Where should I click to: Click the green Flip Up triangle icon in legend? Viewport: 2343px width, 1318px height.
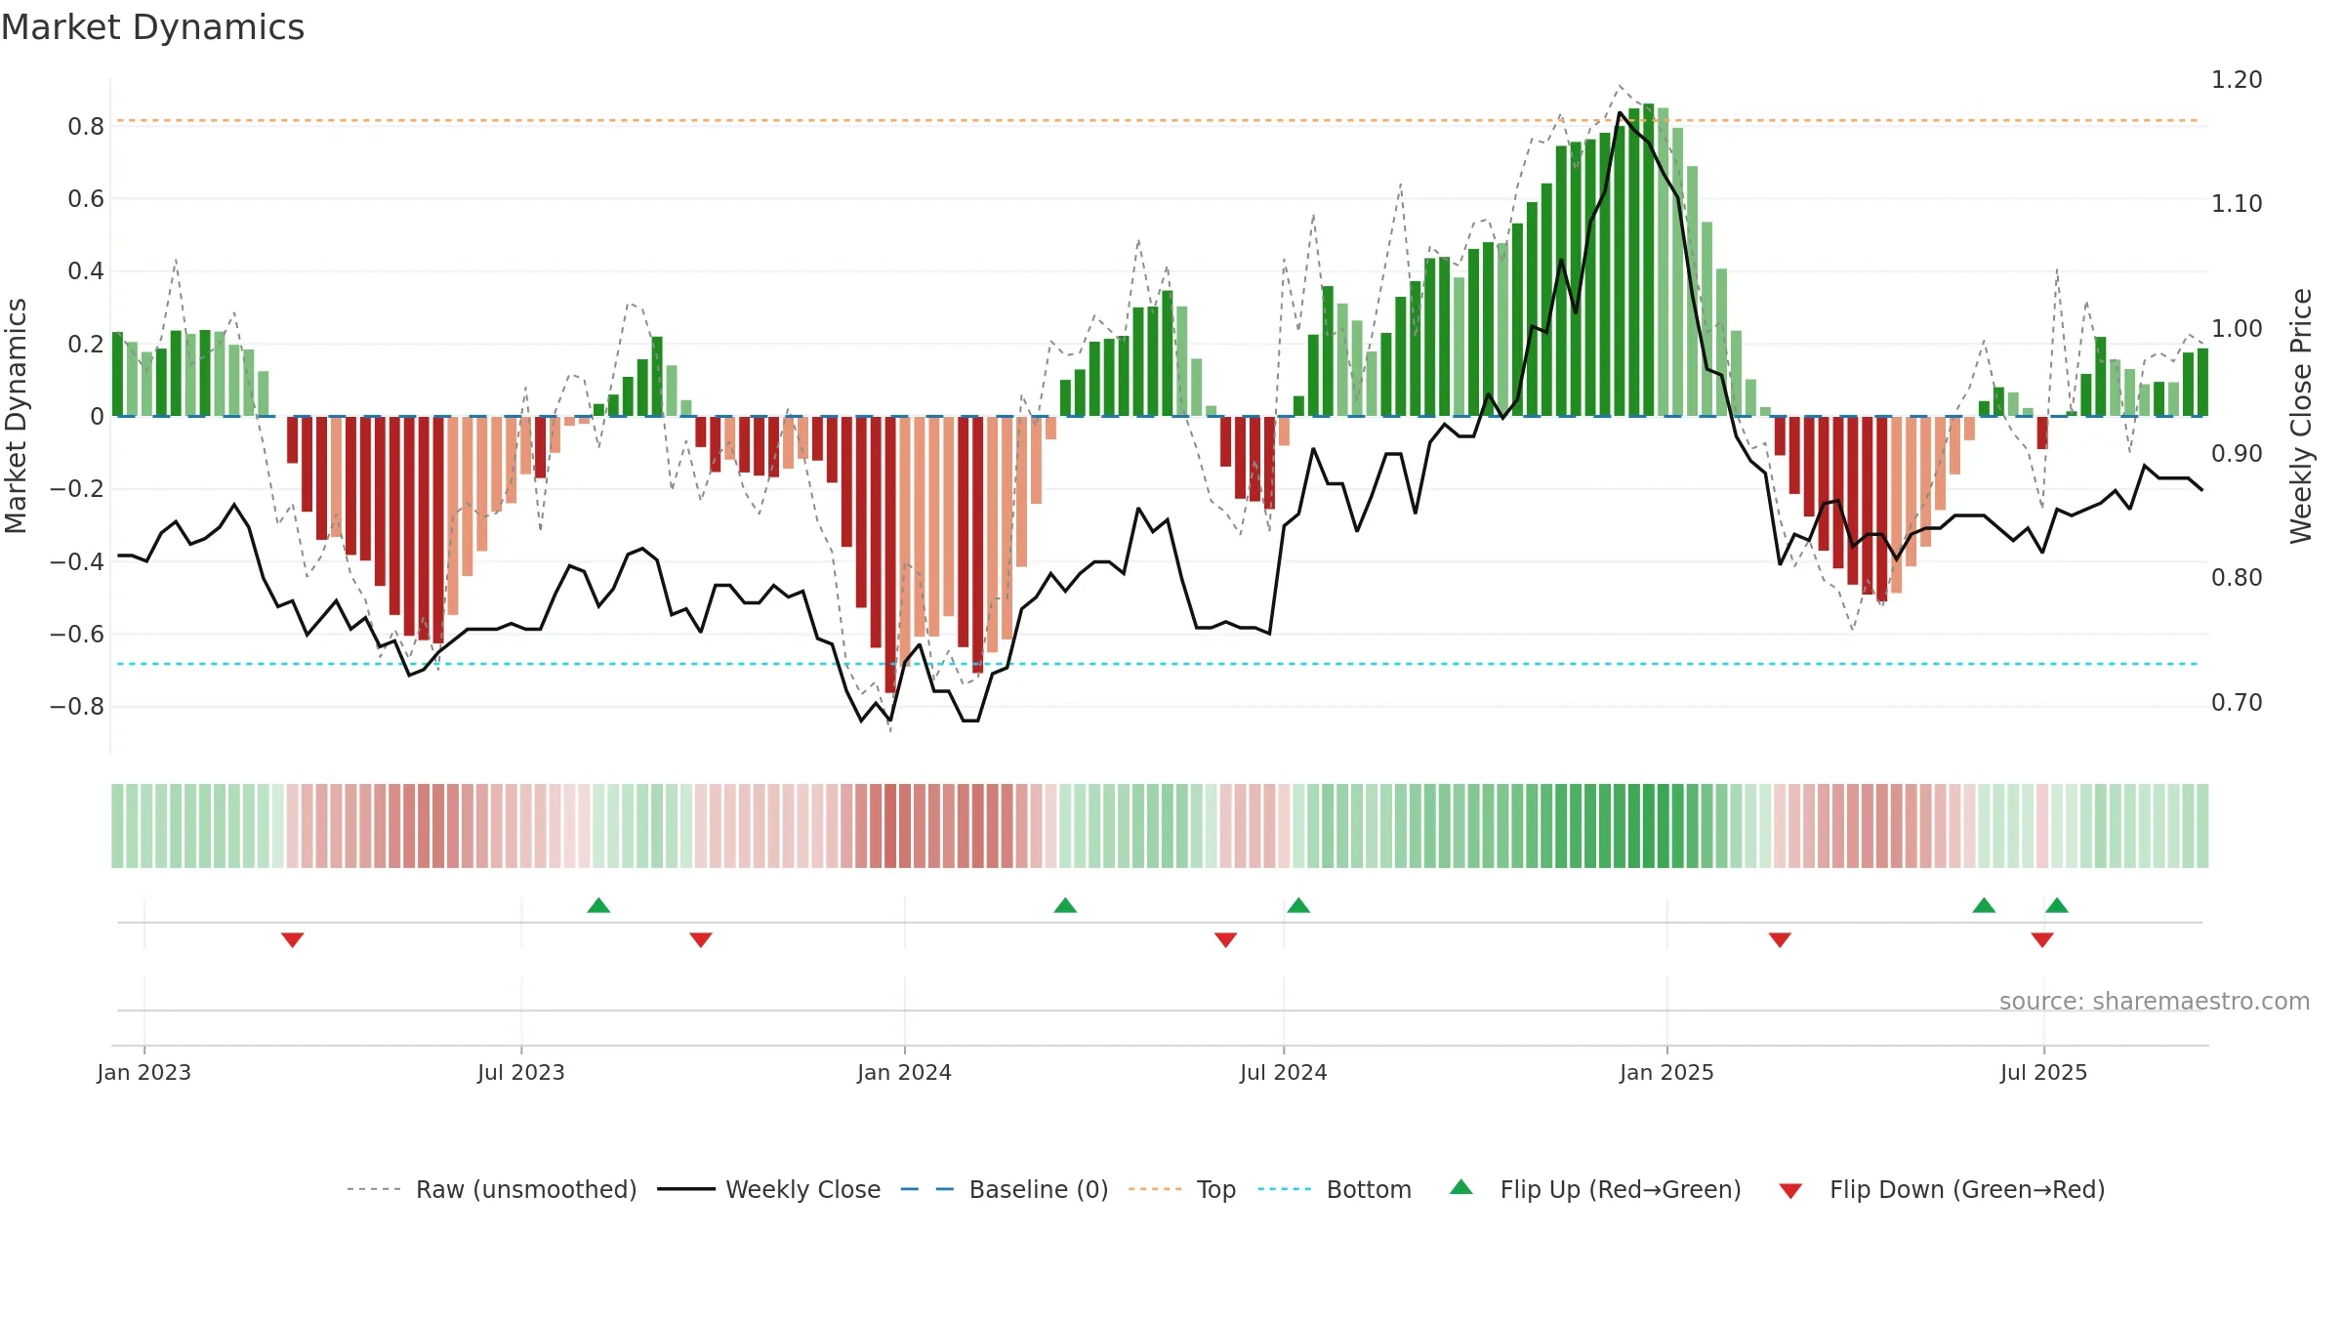coord(1461,1187)
